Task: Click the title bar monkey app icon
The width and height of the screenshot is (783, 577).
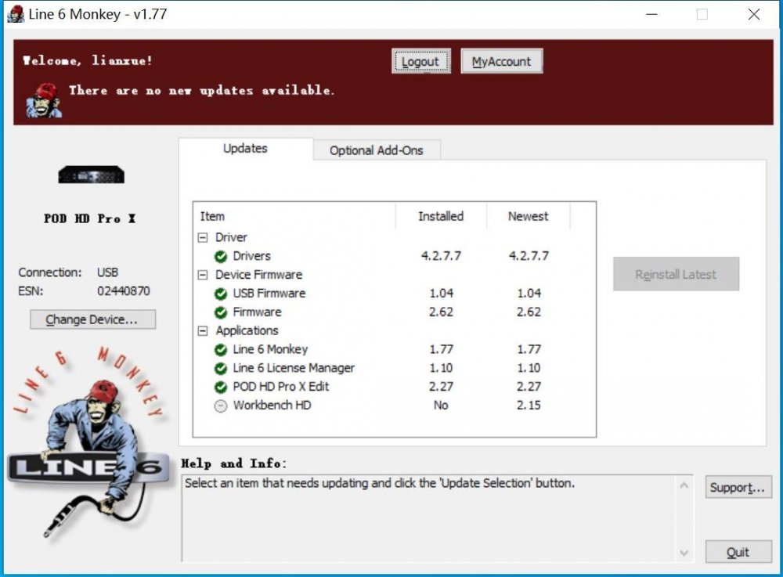Action: click(x=16, y=14)
